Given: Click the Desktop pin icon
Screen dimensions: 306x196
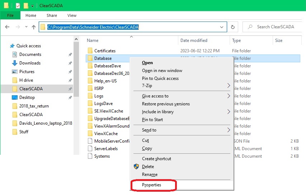Looking at the screenshot, I should tap(70, 97).
